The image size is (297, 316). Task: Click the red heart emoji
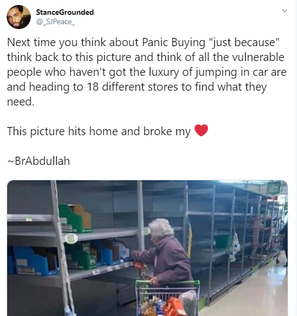tap(201, 130)
